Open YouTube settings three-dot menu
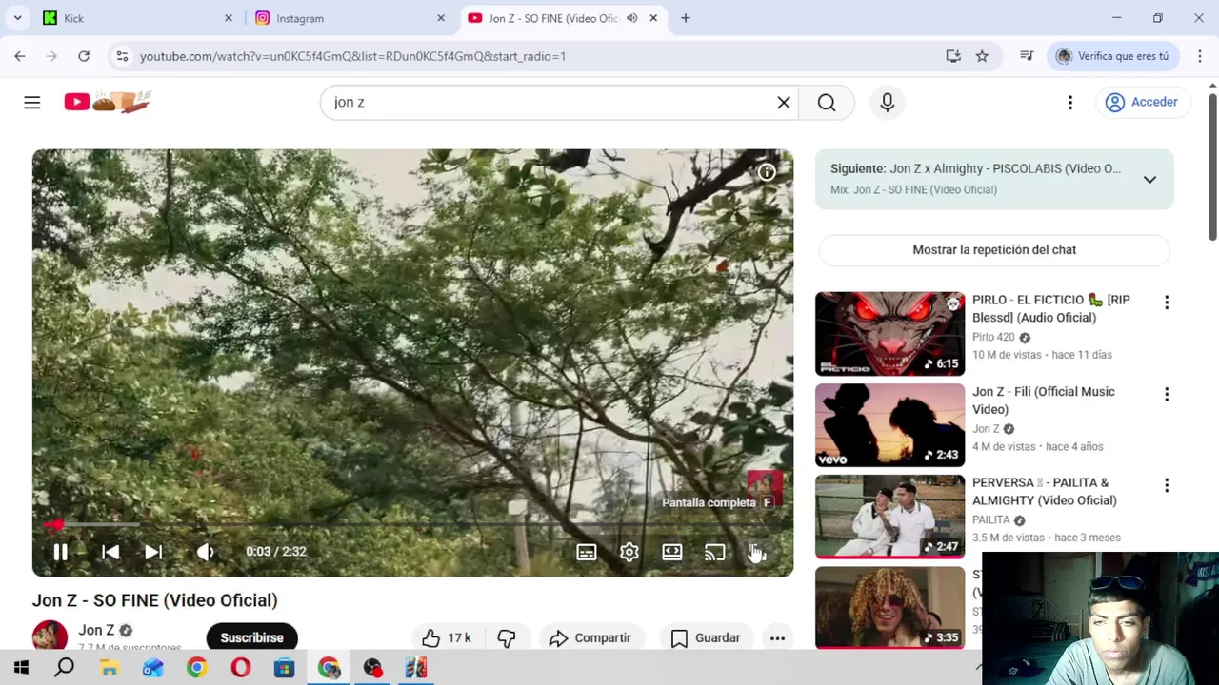The height and width of the screenshot is (685, 1219). 1070,102
